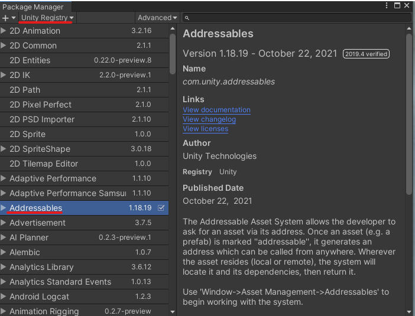Select the Analytics Library package

click(x=84, y=267)
